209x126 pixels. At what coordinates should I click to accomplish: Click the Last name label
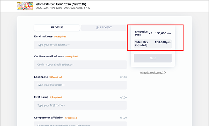pyautogui.click(x=41, y=77)
